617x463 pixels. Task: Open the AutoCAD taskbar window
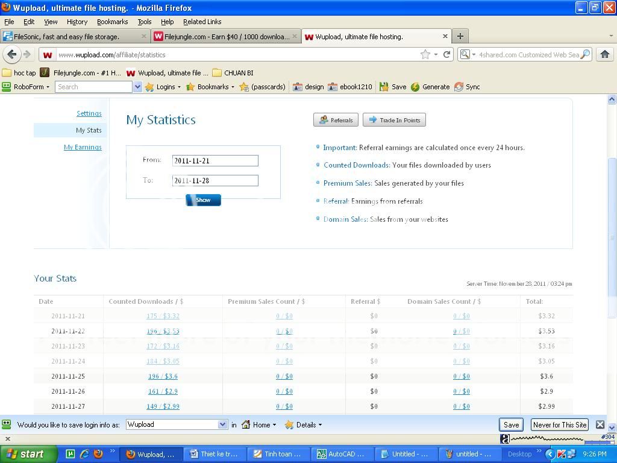[340, 454]
